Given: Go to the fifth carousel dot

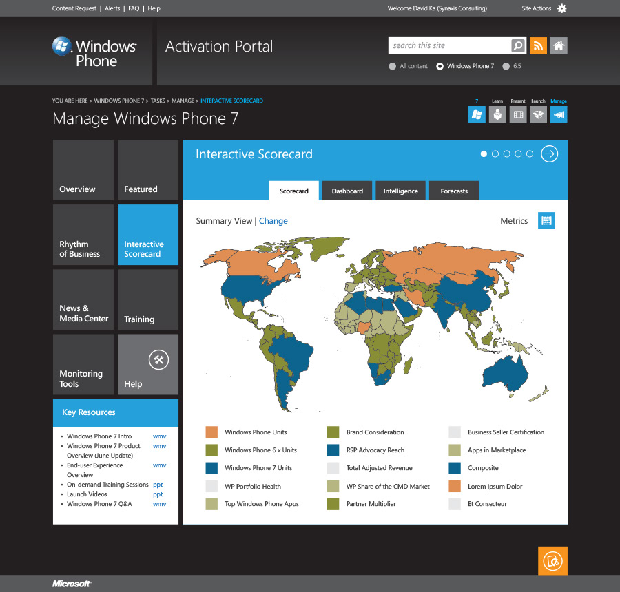Looking at the screenshot, I should pos(530,154).
